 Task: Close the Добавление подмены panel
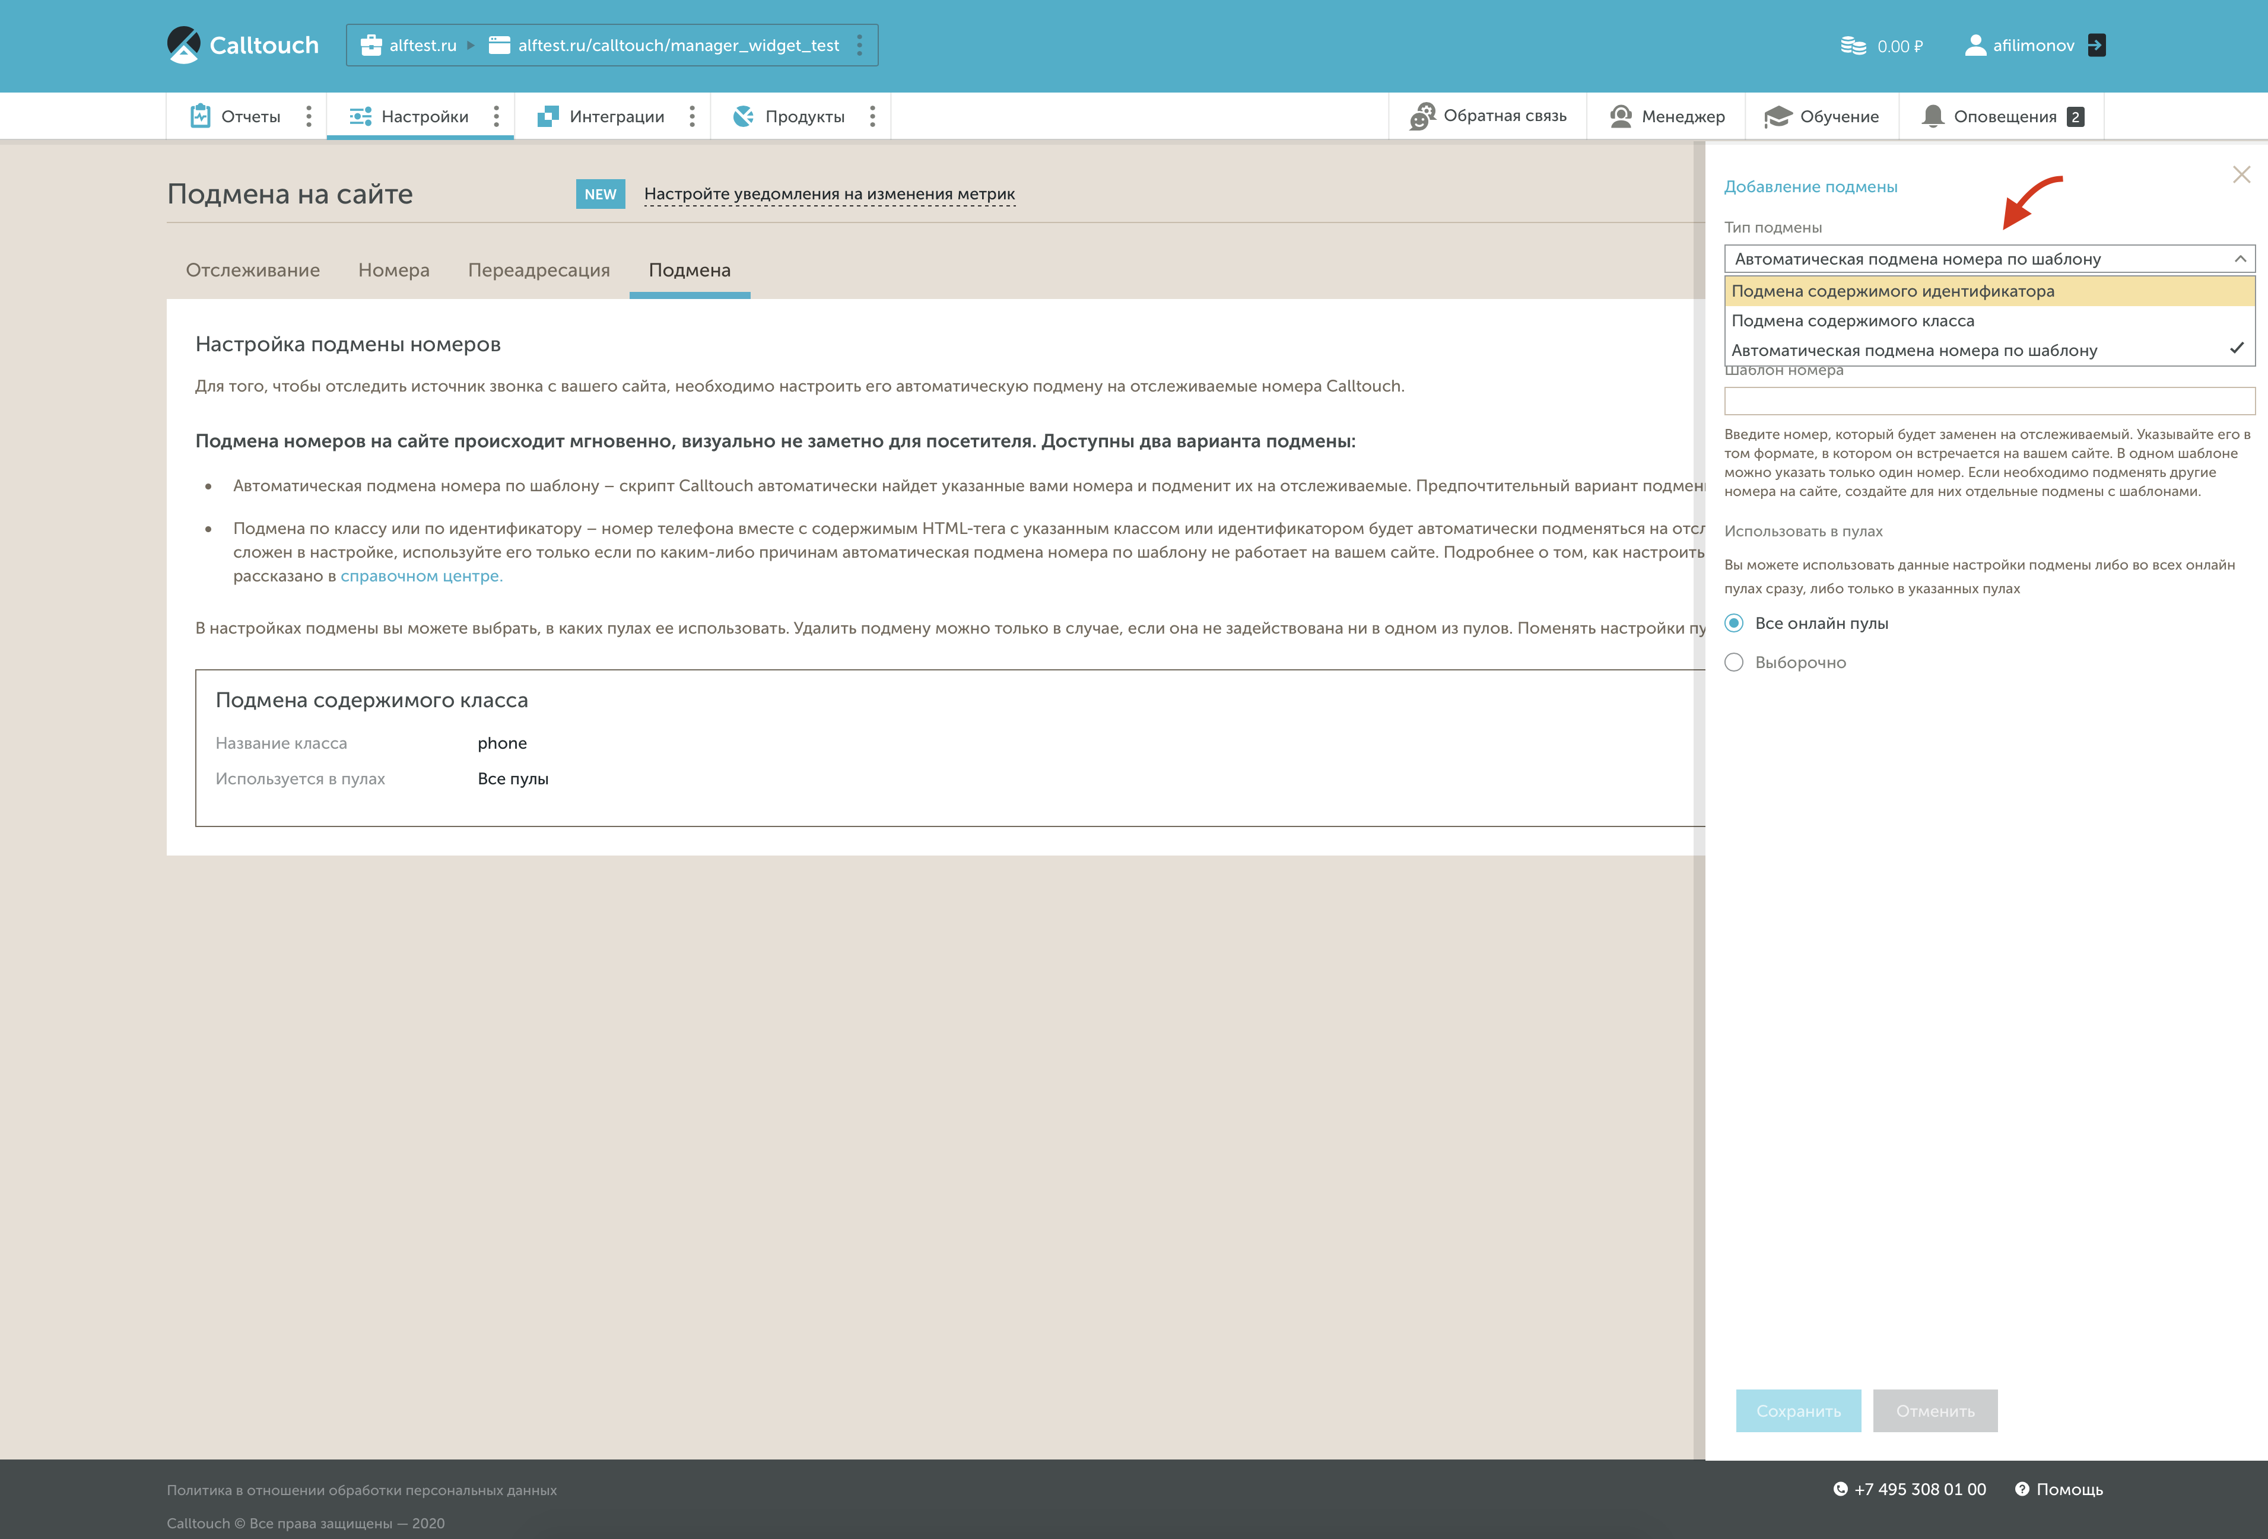tap(2241, 174)
